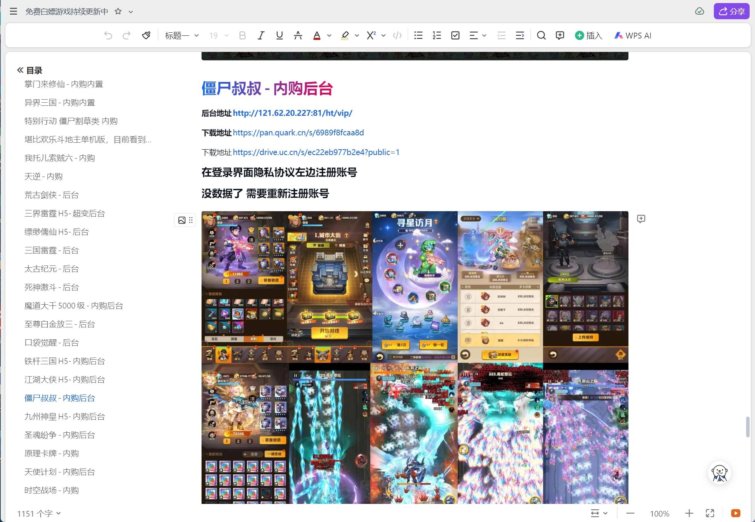Click the purple 分享 share button
755x522 pixels.
tap(732, 11)
